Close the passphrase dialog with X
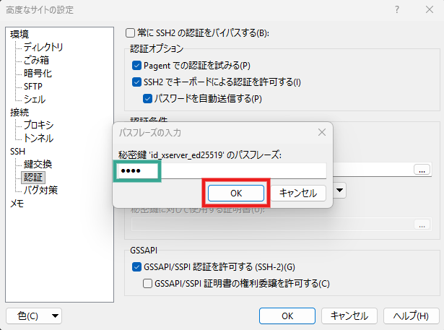Viewport: 444px width, 330px height. coord(321,133)
